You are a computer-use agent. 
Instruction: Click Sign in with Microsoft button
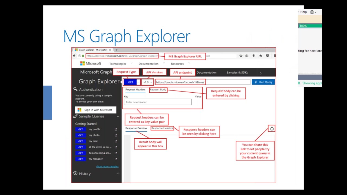click(95, 110)
